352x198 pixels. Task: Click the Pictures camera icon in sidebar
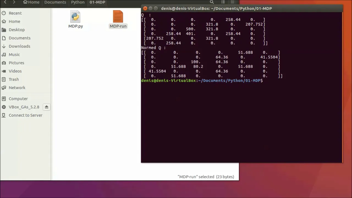point(4,63)
